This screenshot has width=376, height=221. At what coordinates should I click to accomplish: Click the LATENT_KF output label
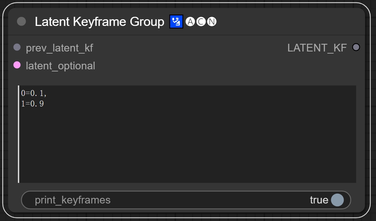click(x=317, y=48)
